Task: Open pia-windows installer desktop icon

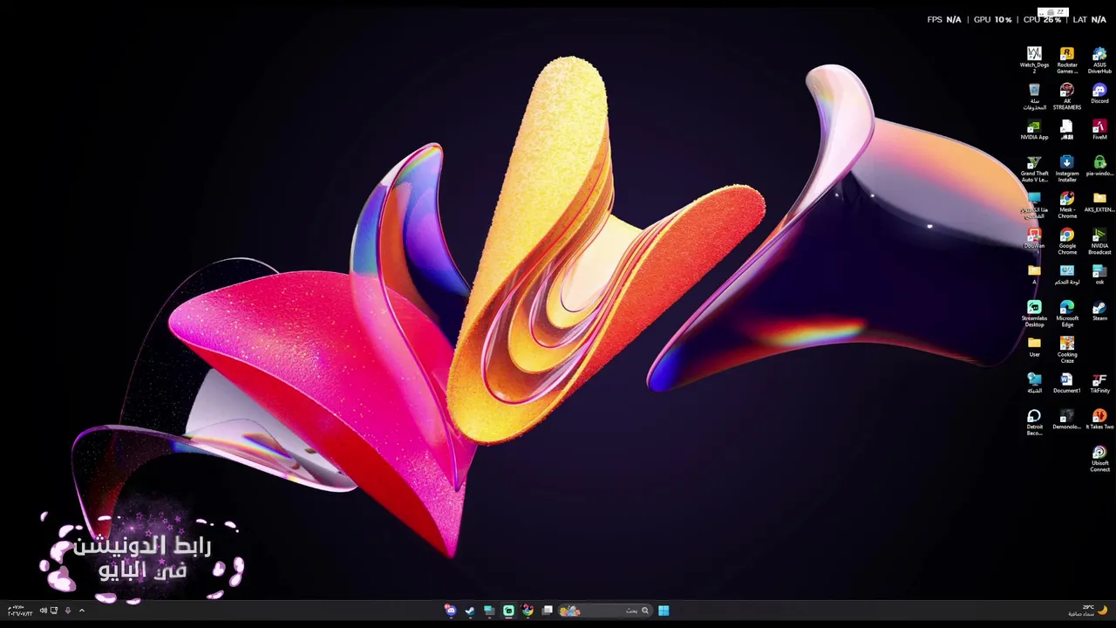Action: coord(1099,166)
